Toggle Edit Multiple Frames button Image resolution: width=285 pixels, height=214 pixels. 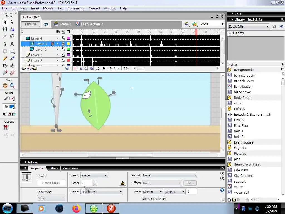[91, 69]
